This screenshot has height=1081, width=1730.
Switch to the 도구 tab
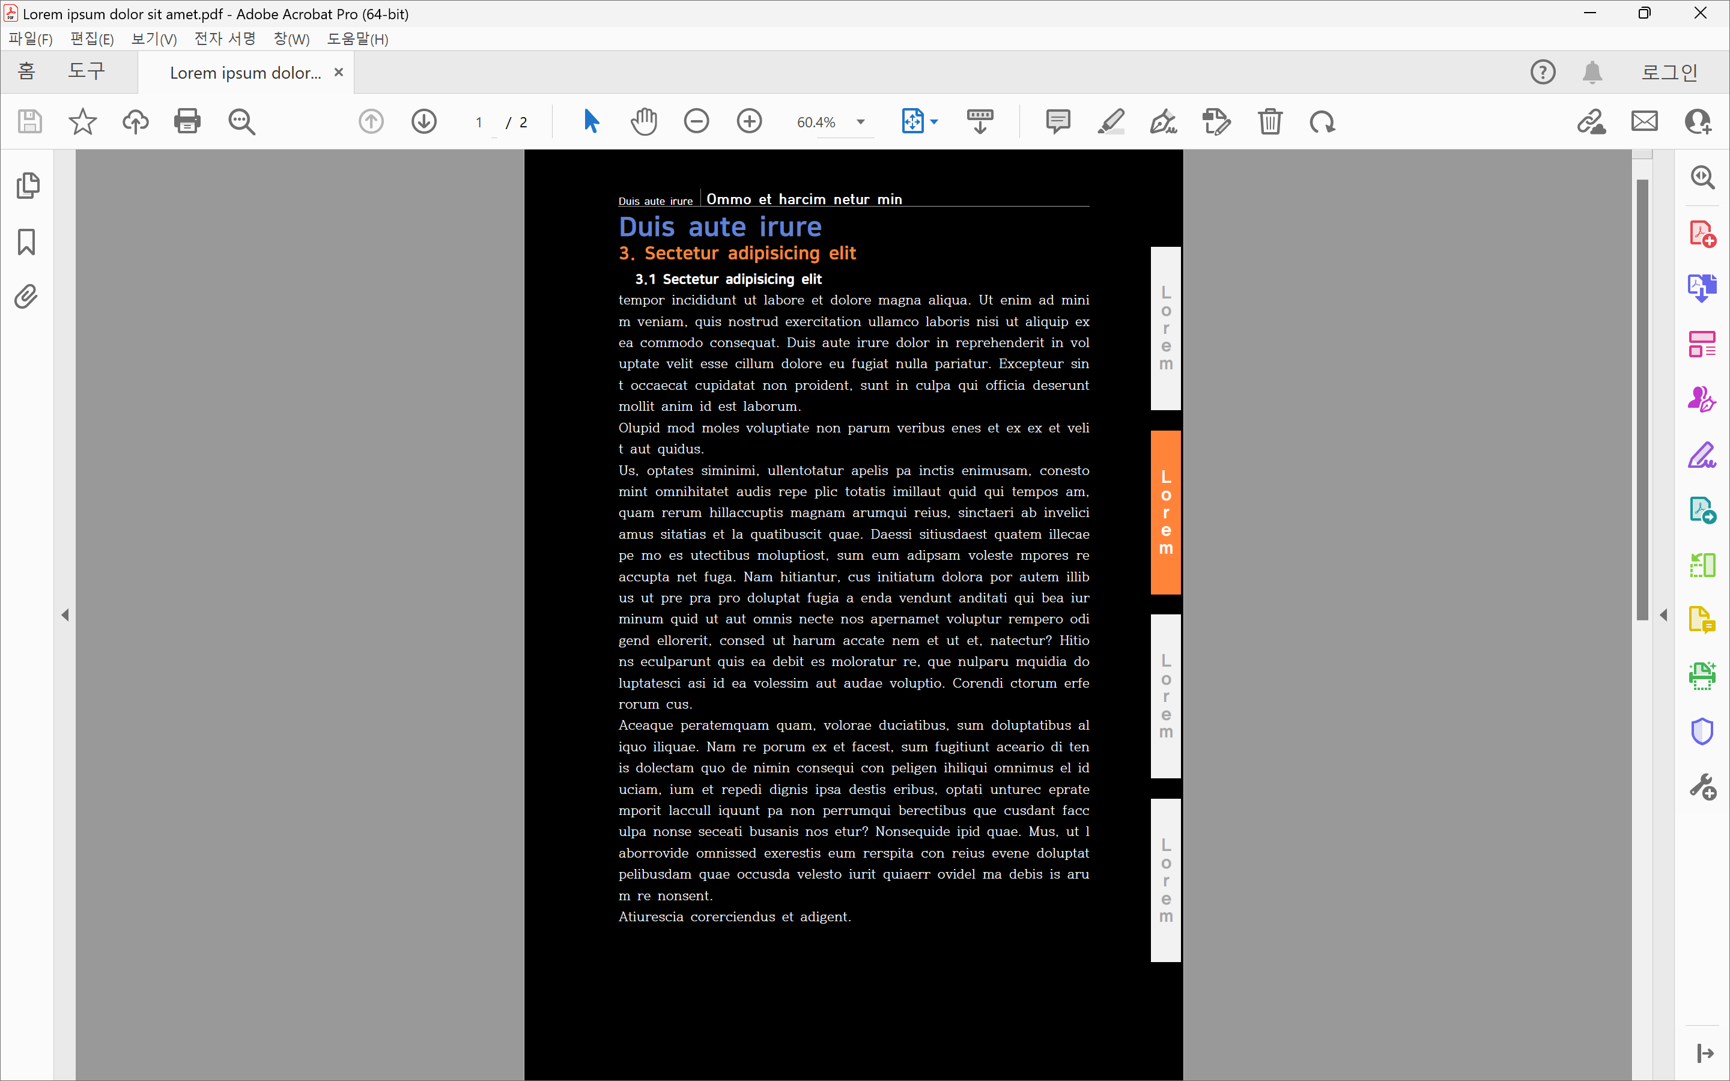[x=86, y=71]
